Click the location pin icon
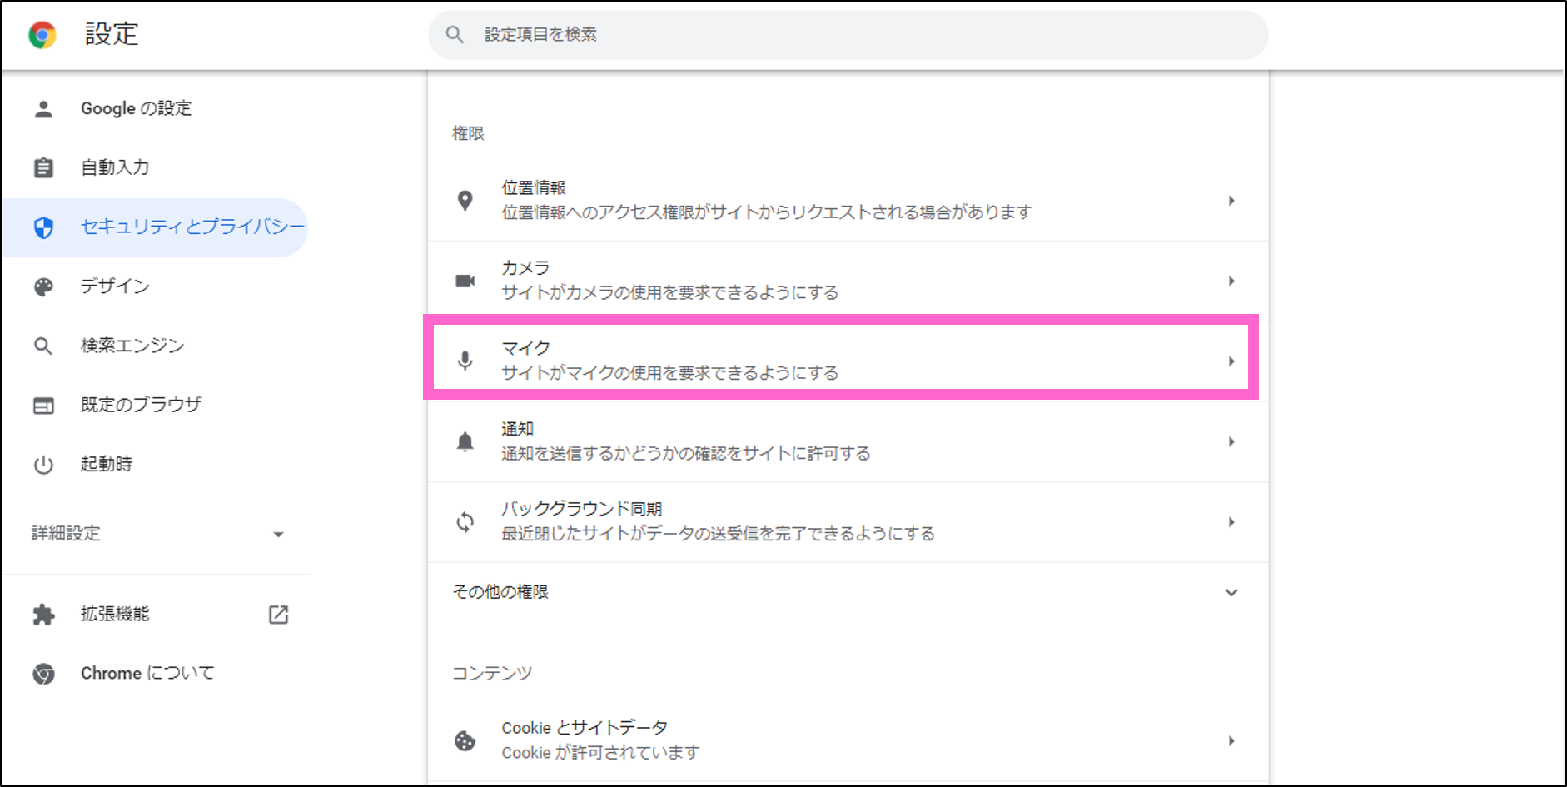 [465, 201]
